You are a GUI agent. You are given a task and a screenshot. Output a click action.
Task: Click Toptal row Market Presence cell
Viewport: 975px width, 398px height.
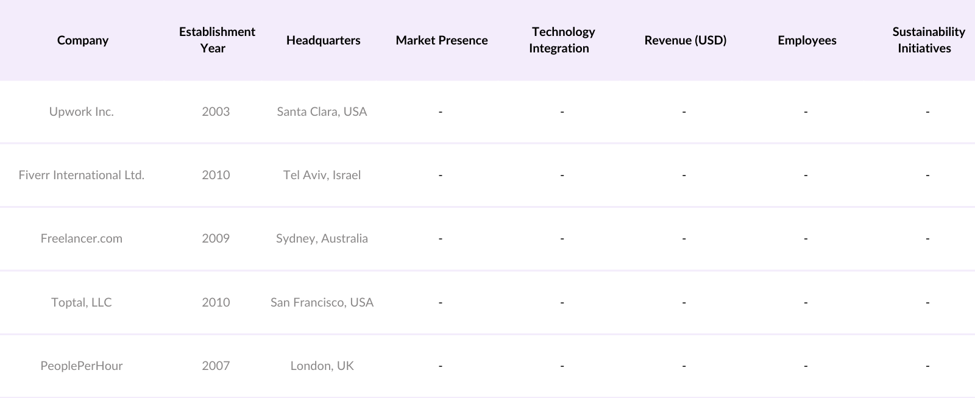pyautogui.click(x=440, y=302)
